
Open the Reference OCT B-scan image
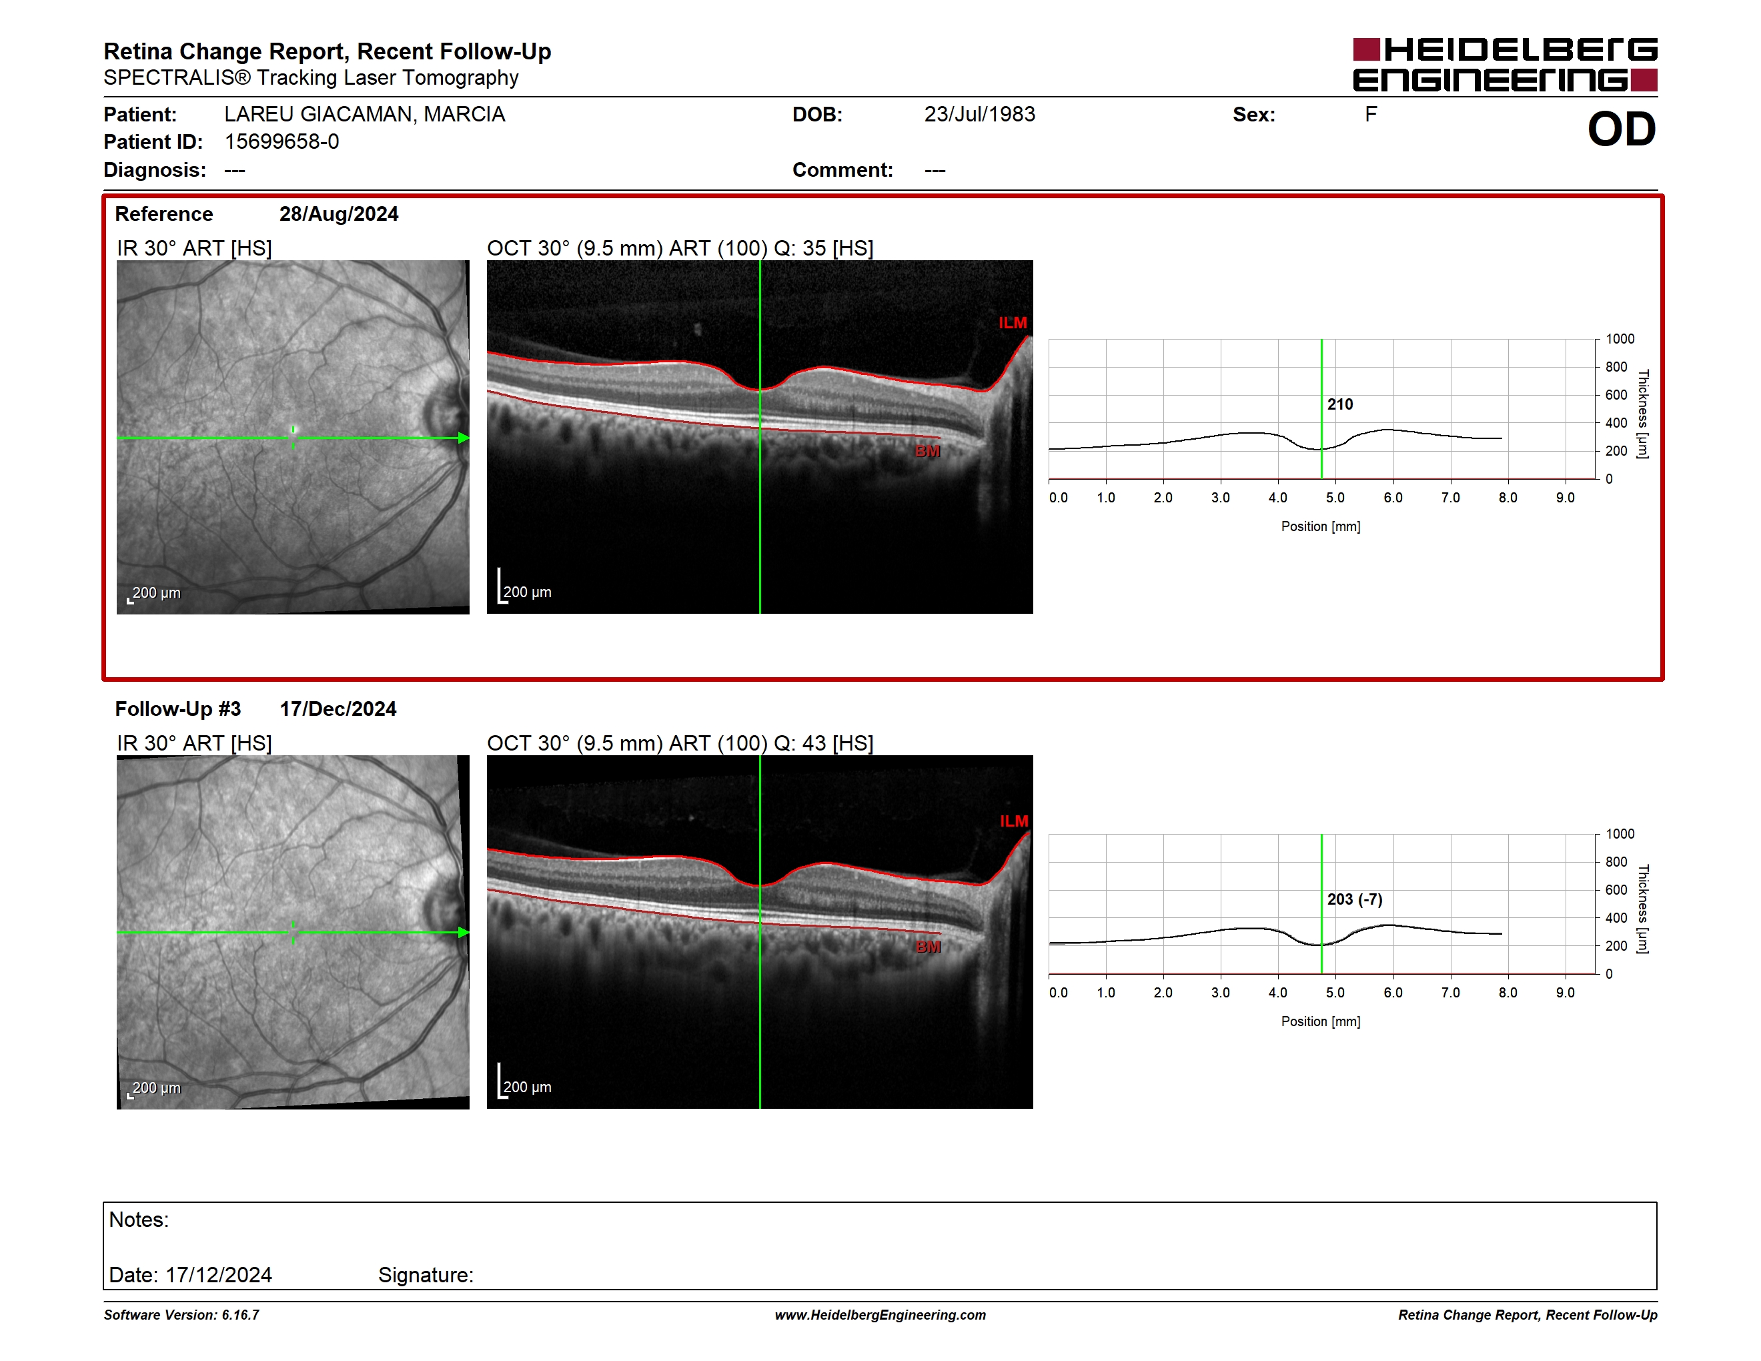tap(760, 437)
